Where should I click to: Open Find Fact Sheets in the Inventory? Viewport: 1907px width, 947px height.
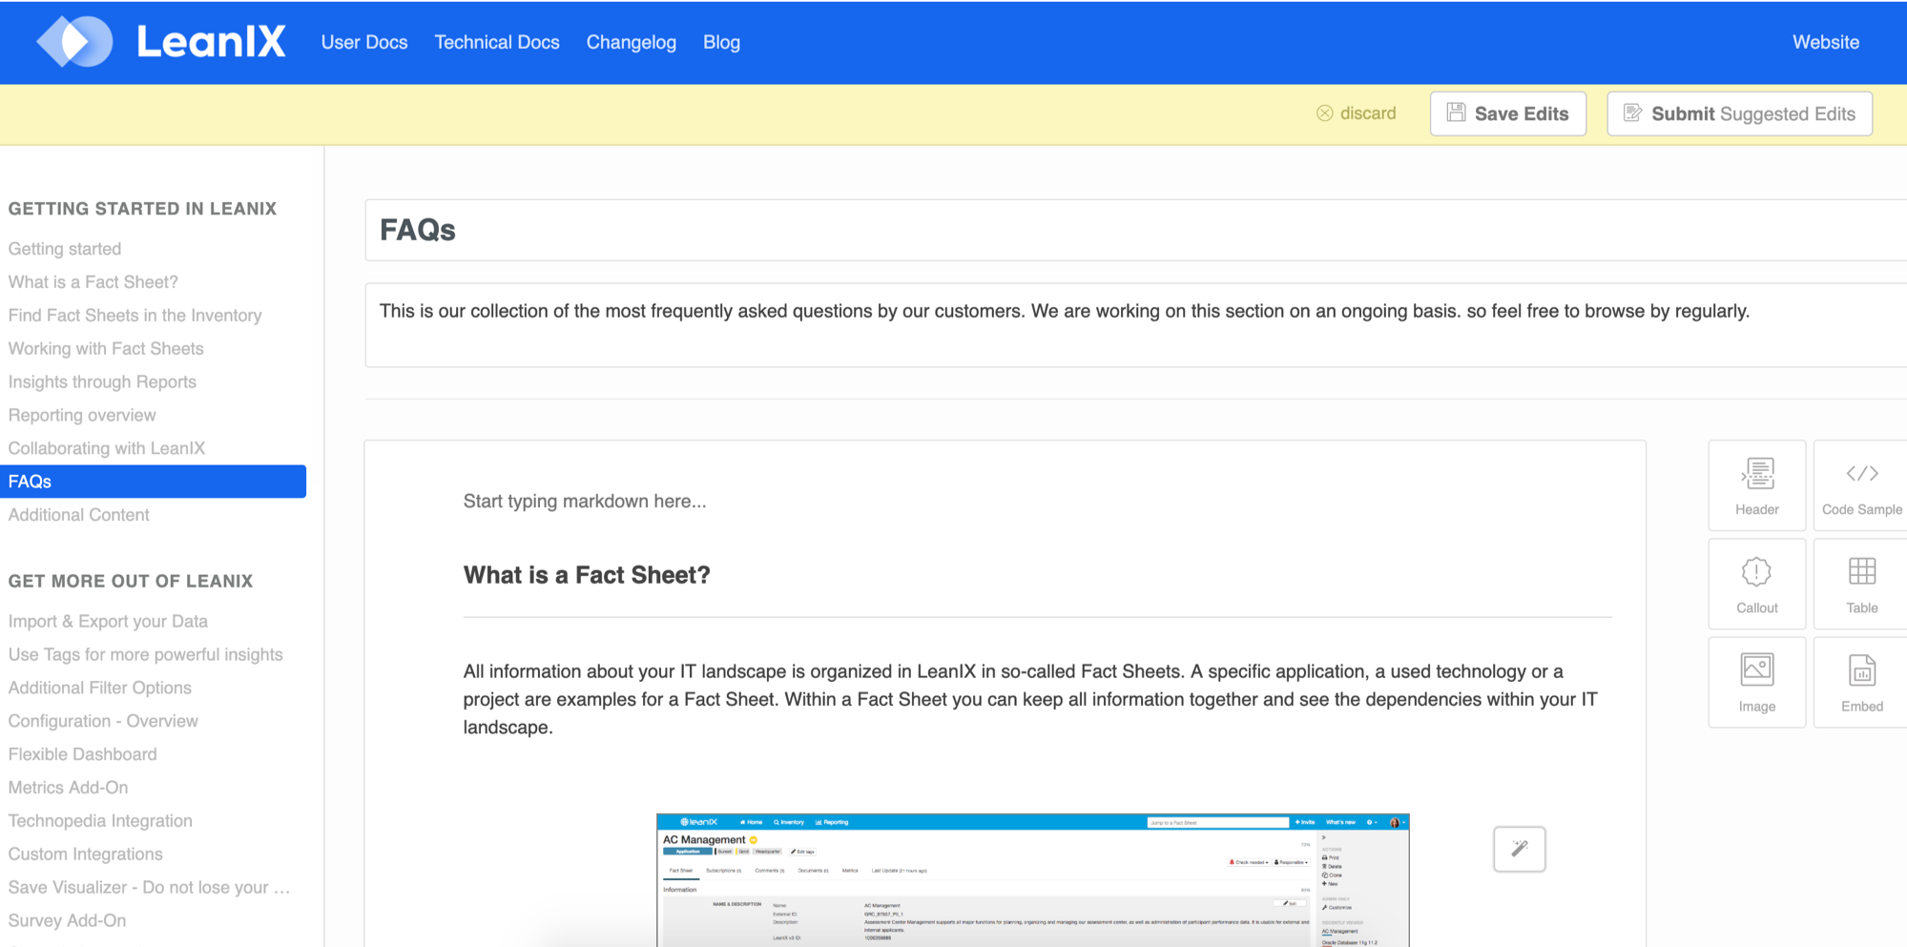coord(135,316)
